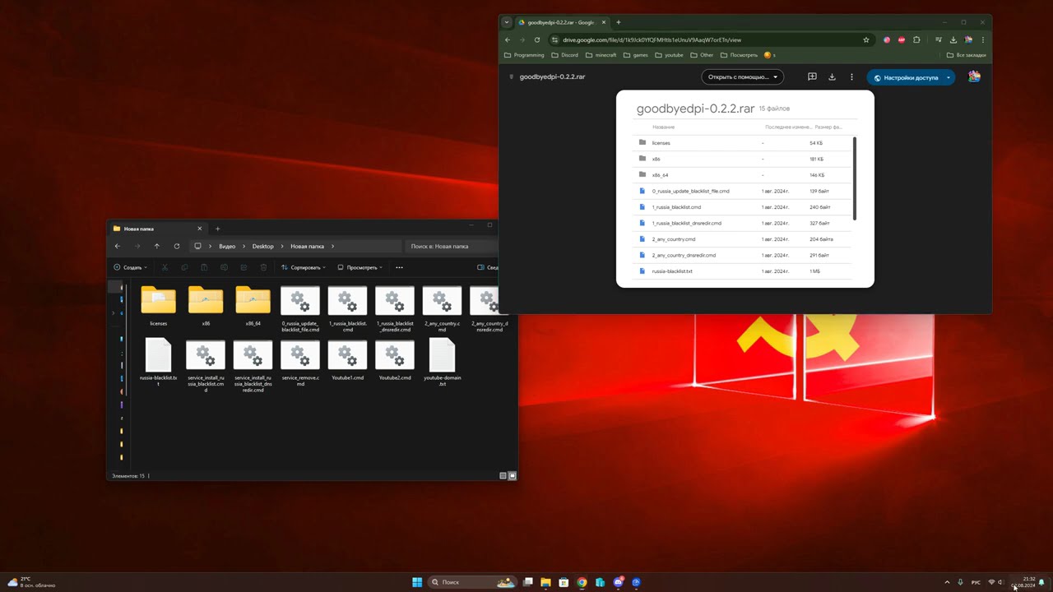
Task: Open Microsoft Store from the taskbar
Action: pyautogui.click(x=564, y=582)
